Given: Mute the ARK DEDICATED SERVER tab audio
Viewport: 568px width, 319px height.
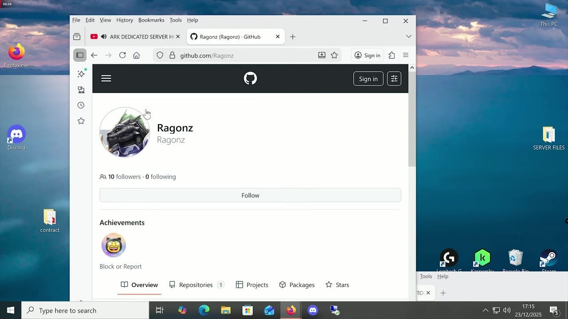Looking at the screenshot, I should (x=104, y=37).
